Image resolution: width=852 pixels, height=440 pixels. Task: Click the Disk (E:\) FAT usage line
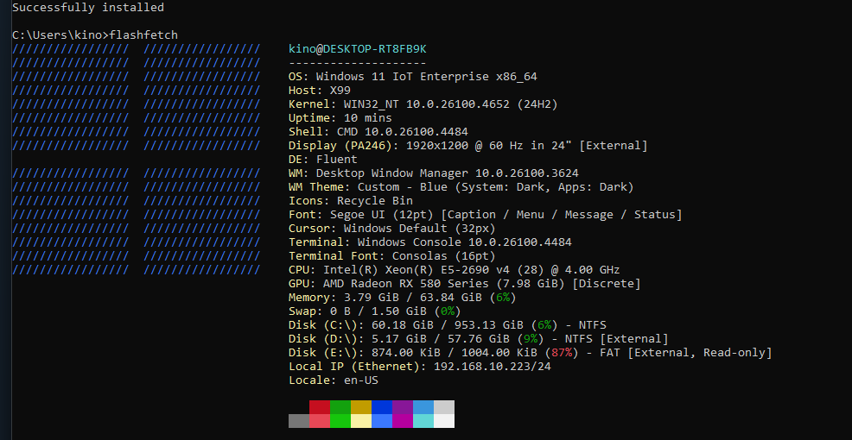click(x=531, y=353)
